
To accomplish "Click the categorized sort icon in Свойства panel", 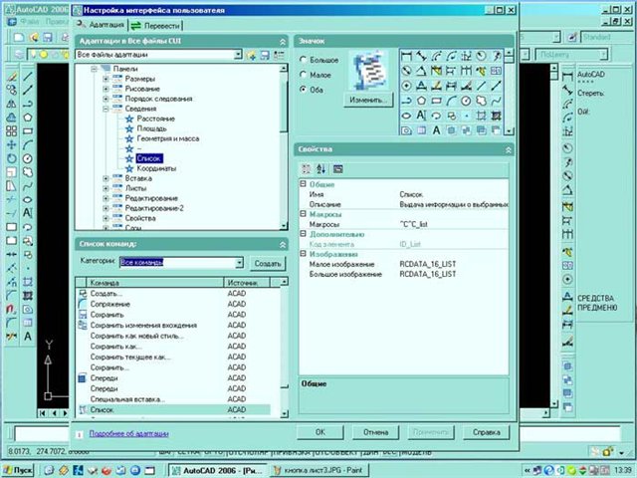I will (307, 168).
